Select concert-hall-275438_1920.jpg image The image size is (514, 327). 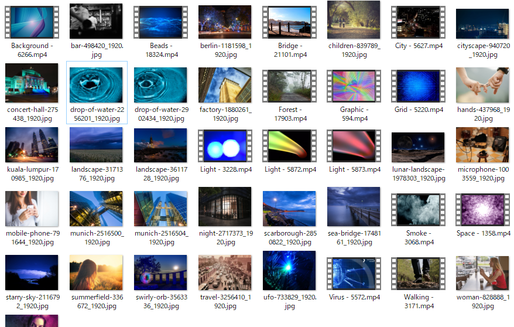32,83
